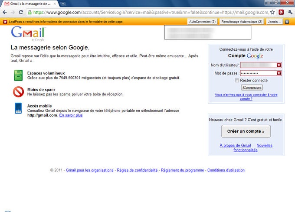This screenshot has height=212, width=295.
Task: Click the Gmail logo
Action: (28, 33)
